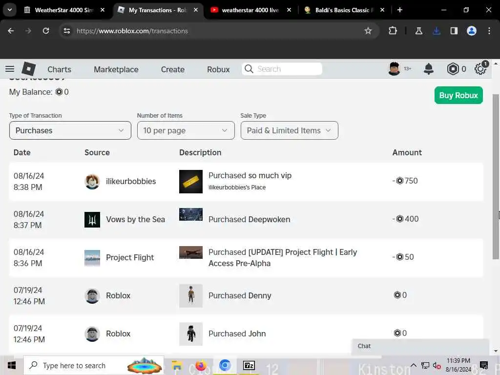Click the muted volume tray icon
Viewport: 500px width, 375px height.
pyautogui.click(x=437, y=366)
